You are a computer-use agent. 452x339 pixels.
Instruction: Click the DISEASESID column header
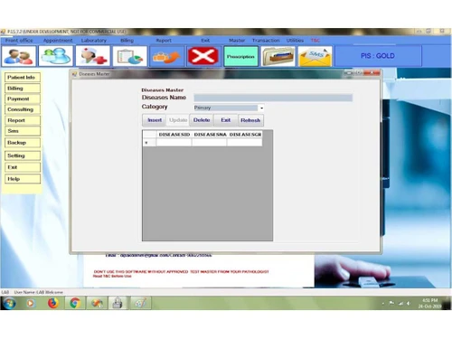point(174,135)
